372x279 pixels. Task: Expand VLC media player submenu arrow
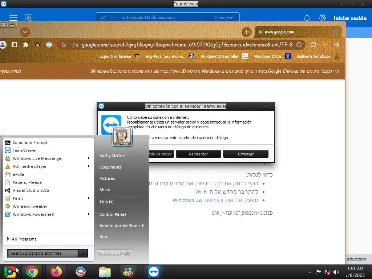pyautogui.click(x=89, y=166)
